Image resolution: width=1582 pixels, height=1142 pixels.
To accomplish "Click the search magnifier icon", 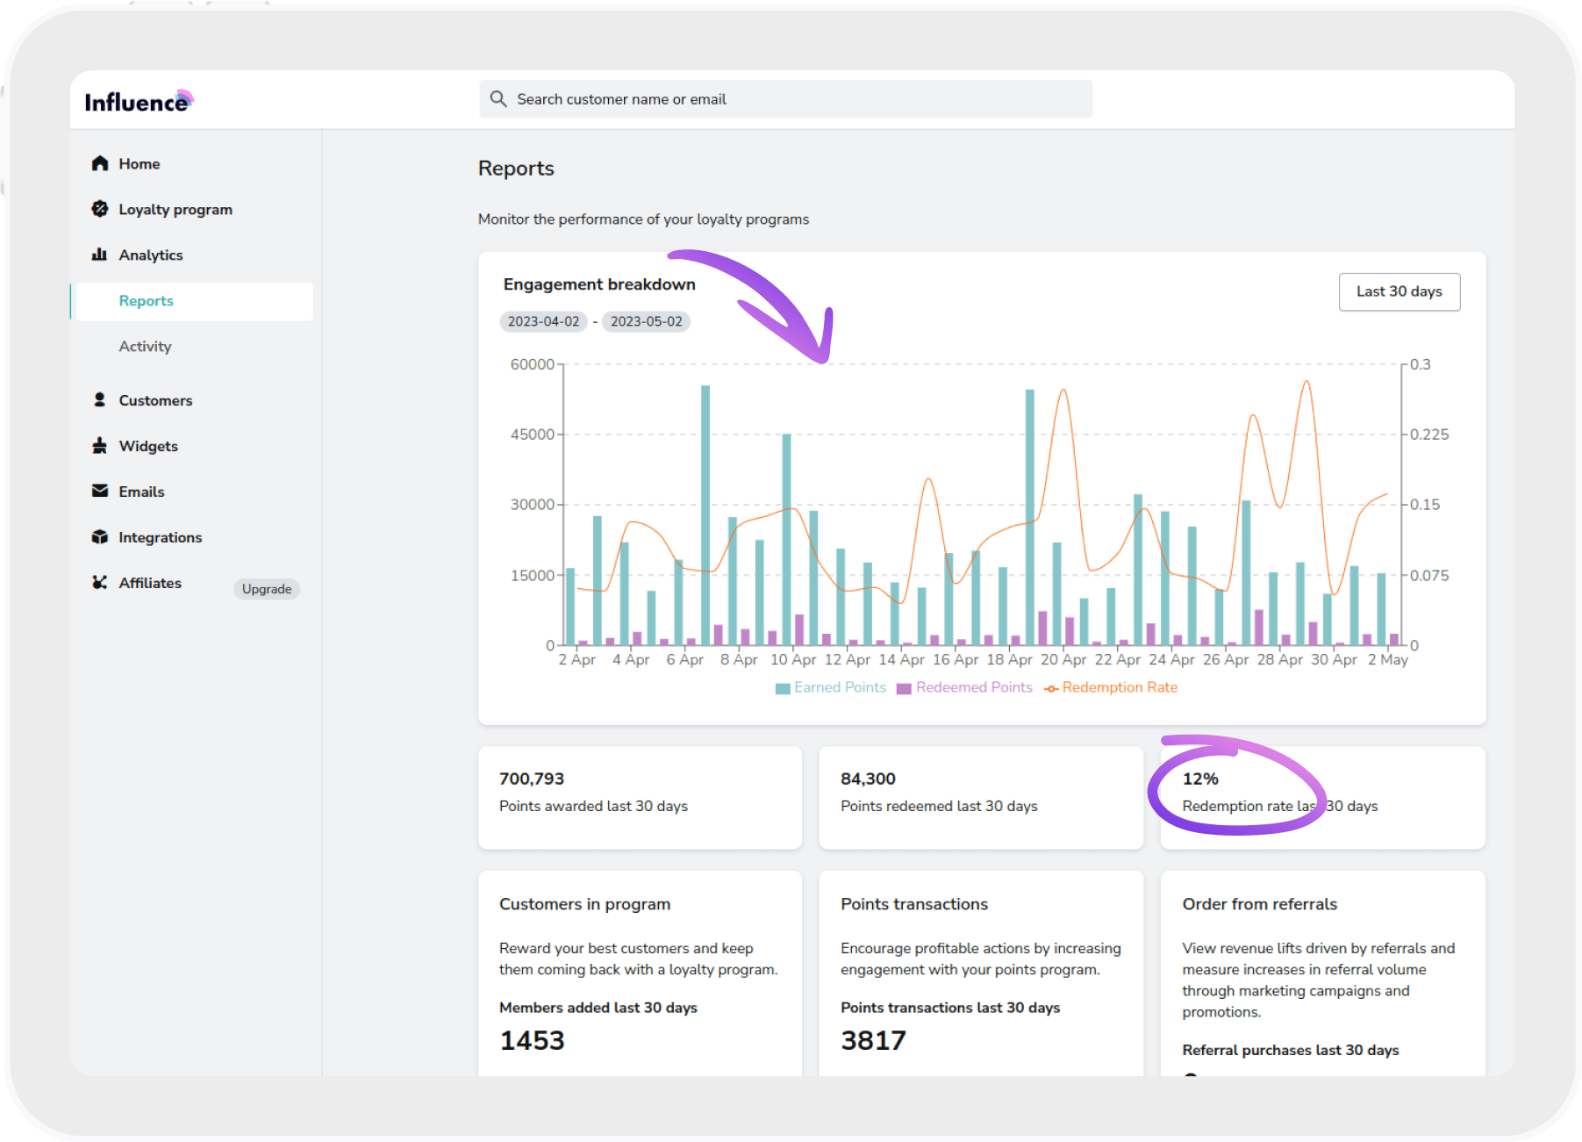I will tap(498, 99).
